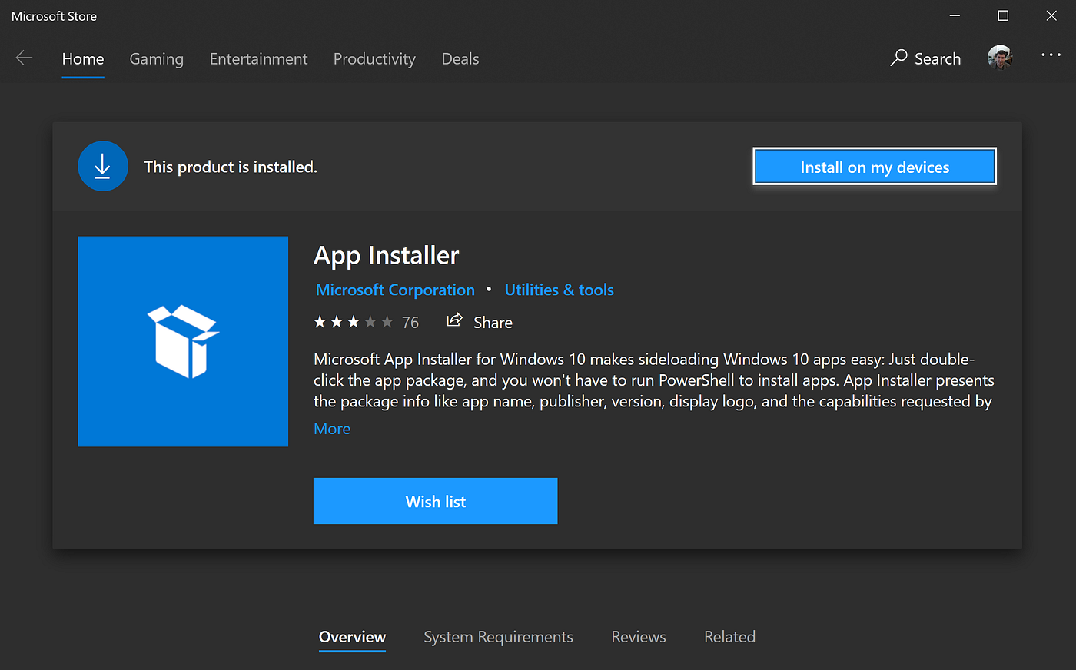Open the 'See more' ellipsis menu
Image resolution: width=1076 pixels, height=670 pixels.
coord(1050,58)
